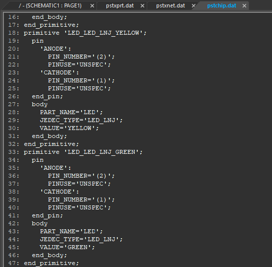Screen dimensions: 272x267
Task: Close the pstchip.dat tab
Action: (x=244, y=6)
